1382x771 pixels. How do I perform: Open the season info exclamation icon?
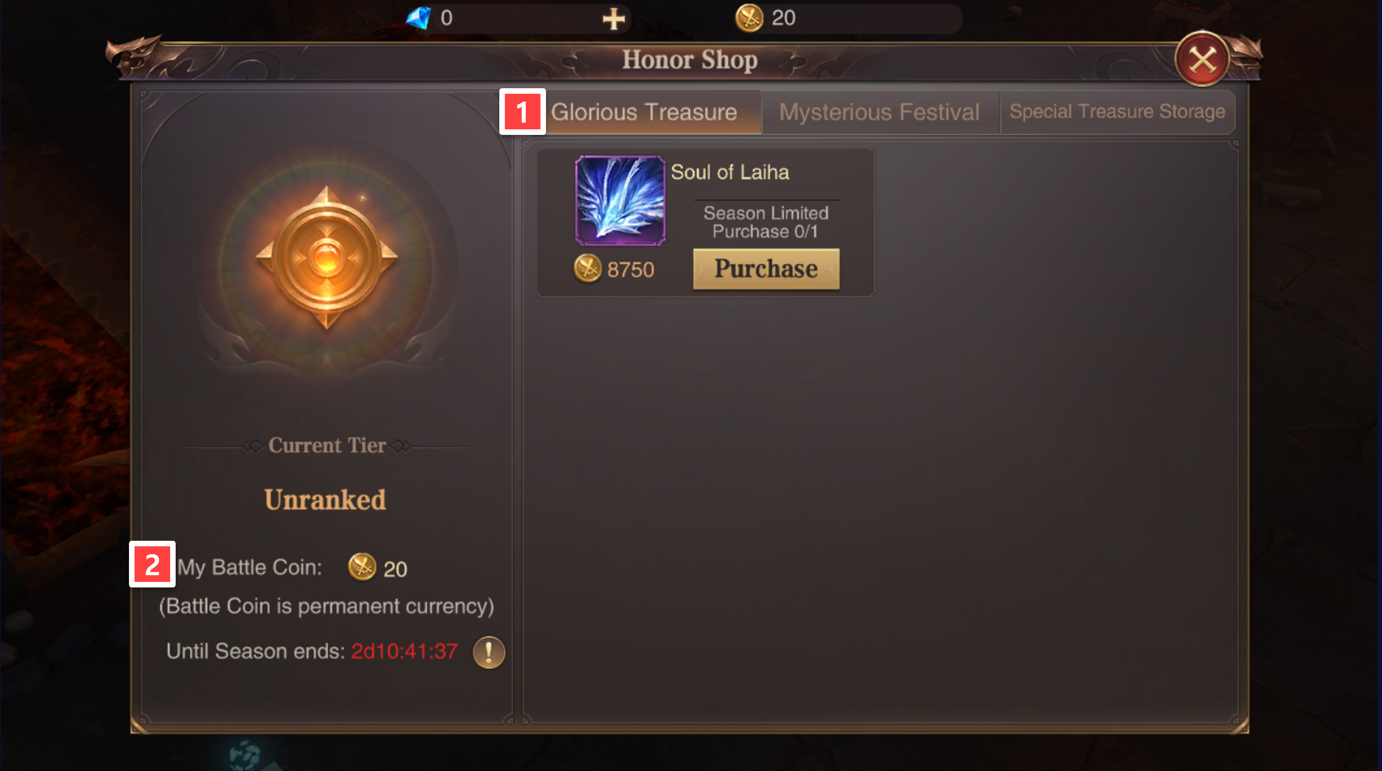(489, 652)
